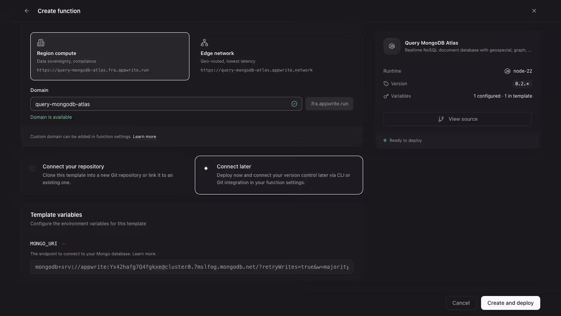Click the Version tag icon
This screenshot has height=316, width=561.
click(x=386, y=84)
